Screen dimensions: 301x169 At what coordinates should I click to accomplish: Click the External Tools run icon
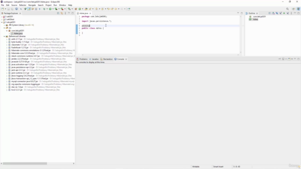62,9
